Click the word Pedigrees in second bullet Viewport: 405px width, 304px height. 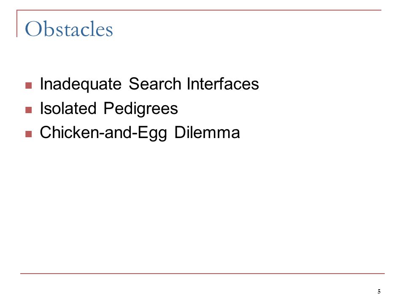tap(141, 109)
